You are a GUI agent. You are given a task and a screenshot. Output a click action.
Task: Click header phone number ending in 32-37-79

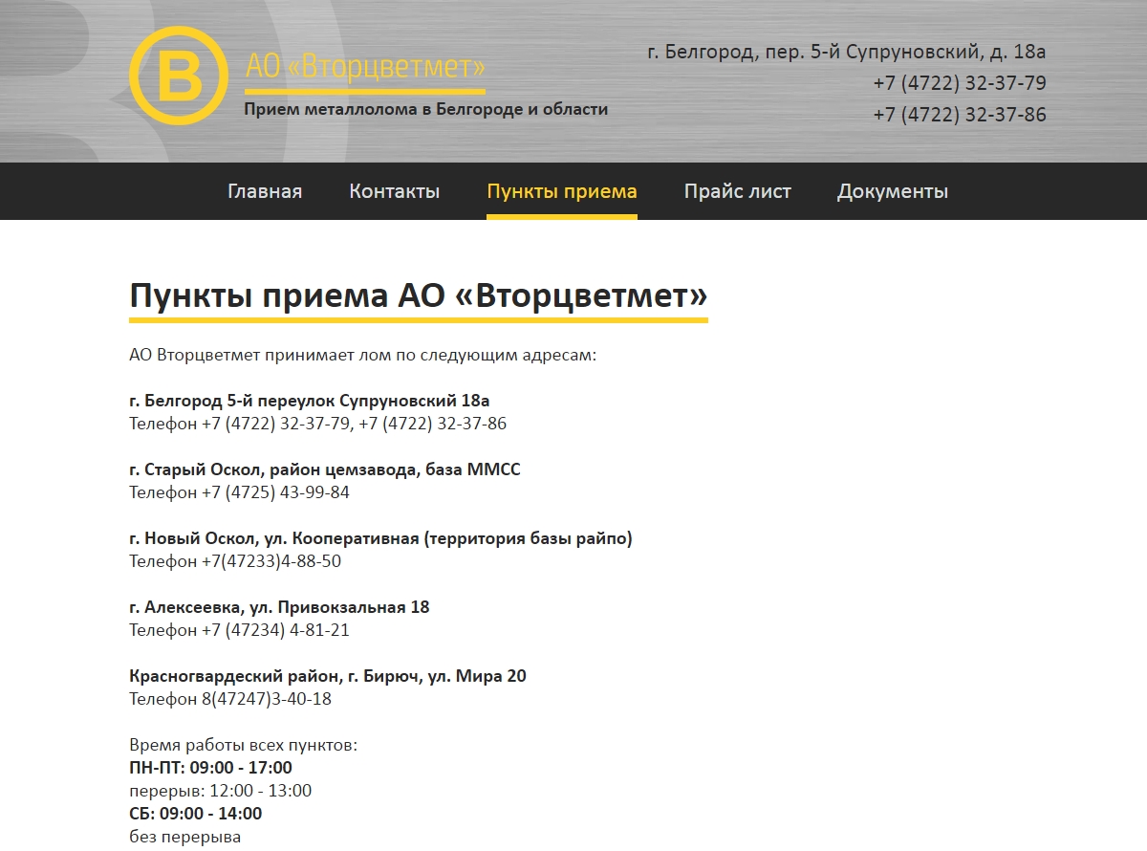click(x=959, y=83)
